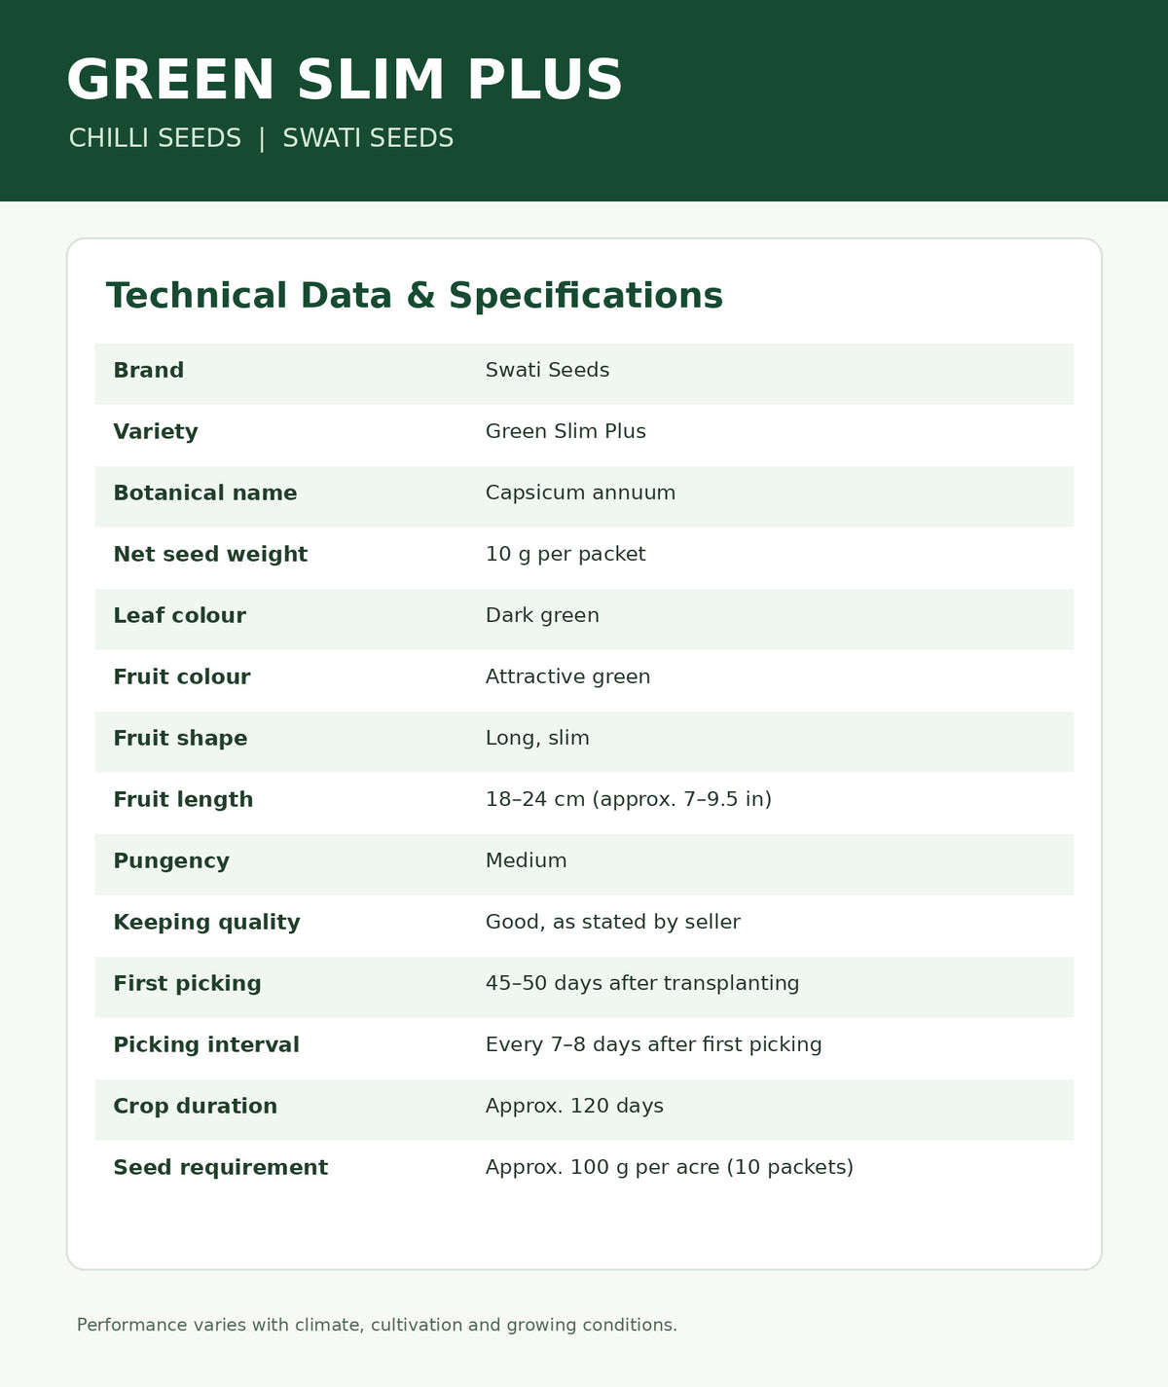Select the Long, slim value
1168x1387 pixels.
coord(537,739)
